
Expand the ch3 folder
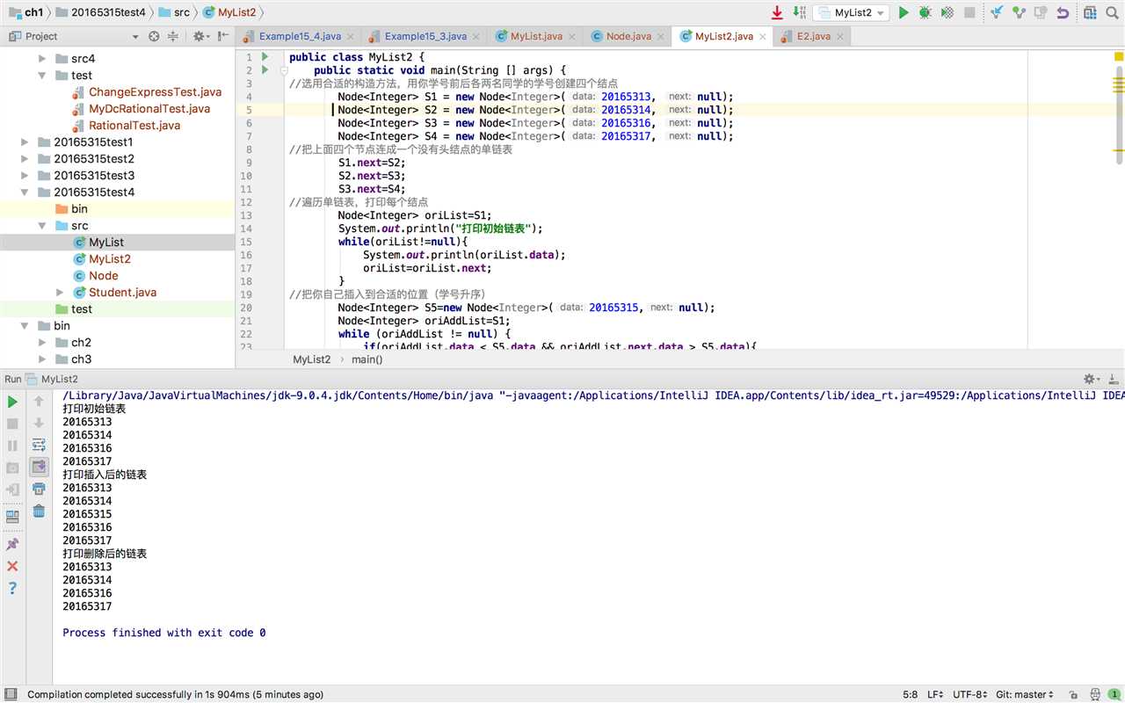point(42,359)
